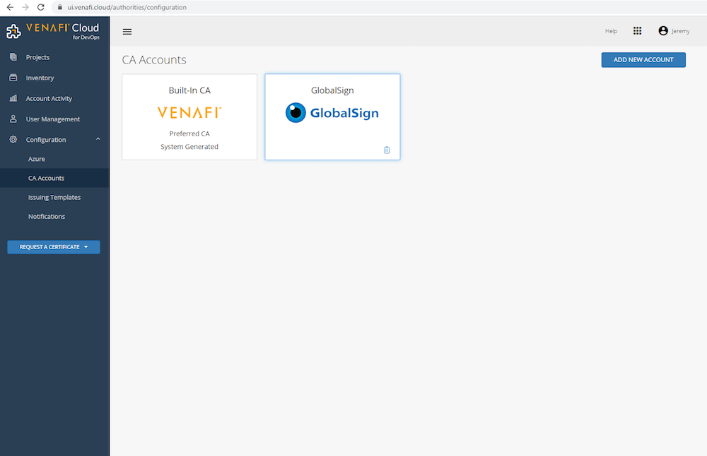
Task: Collapse Configuration with chevron arrow
Action: pos(98,139)
